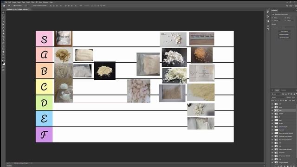Click the Edit Contents button

(284, 32)
